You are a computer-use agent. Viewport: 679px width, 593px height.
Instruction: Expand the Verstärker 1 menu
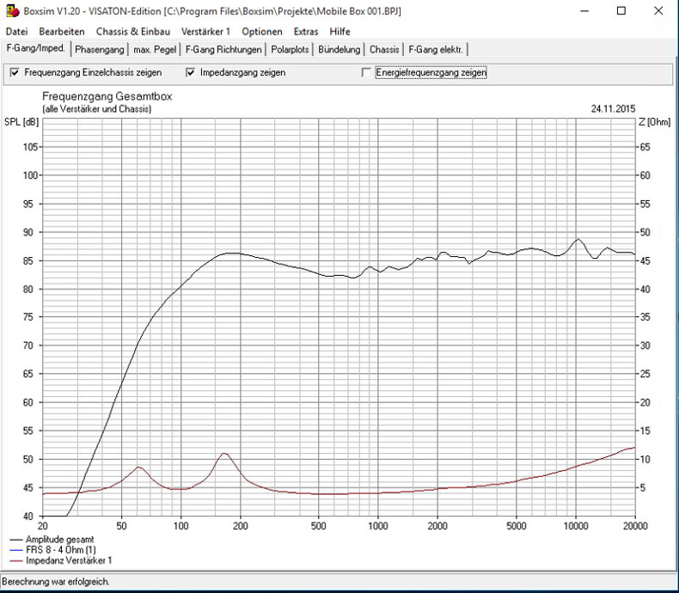206,32
